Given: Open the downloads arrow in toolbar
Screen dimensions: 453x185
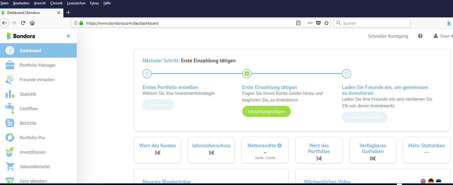Looking at the screenshot, I should point(449,23).
